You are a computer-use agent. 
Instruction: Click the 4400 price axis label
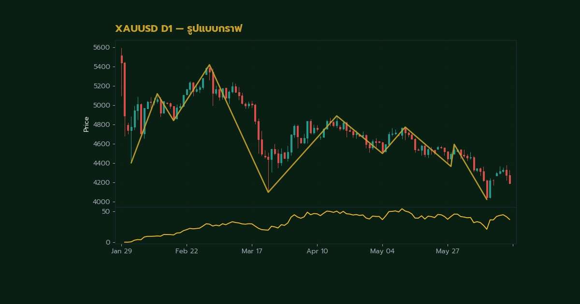click(101, 163)
